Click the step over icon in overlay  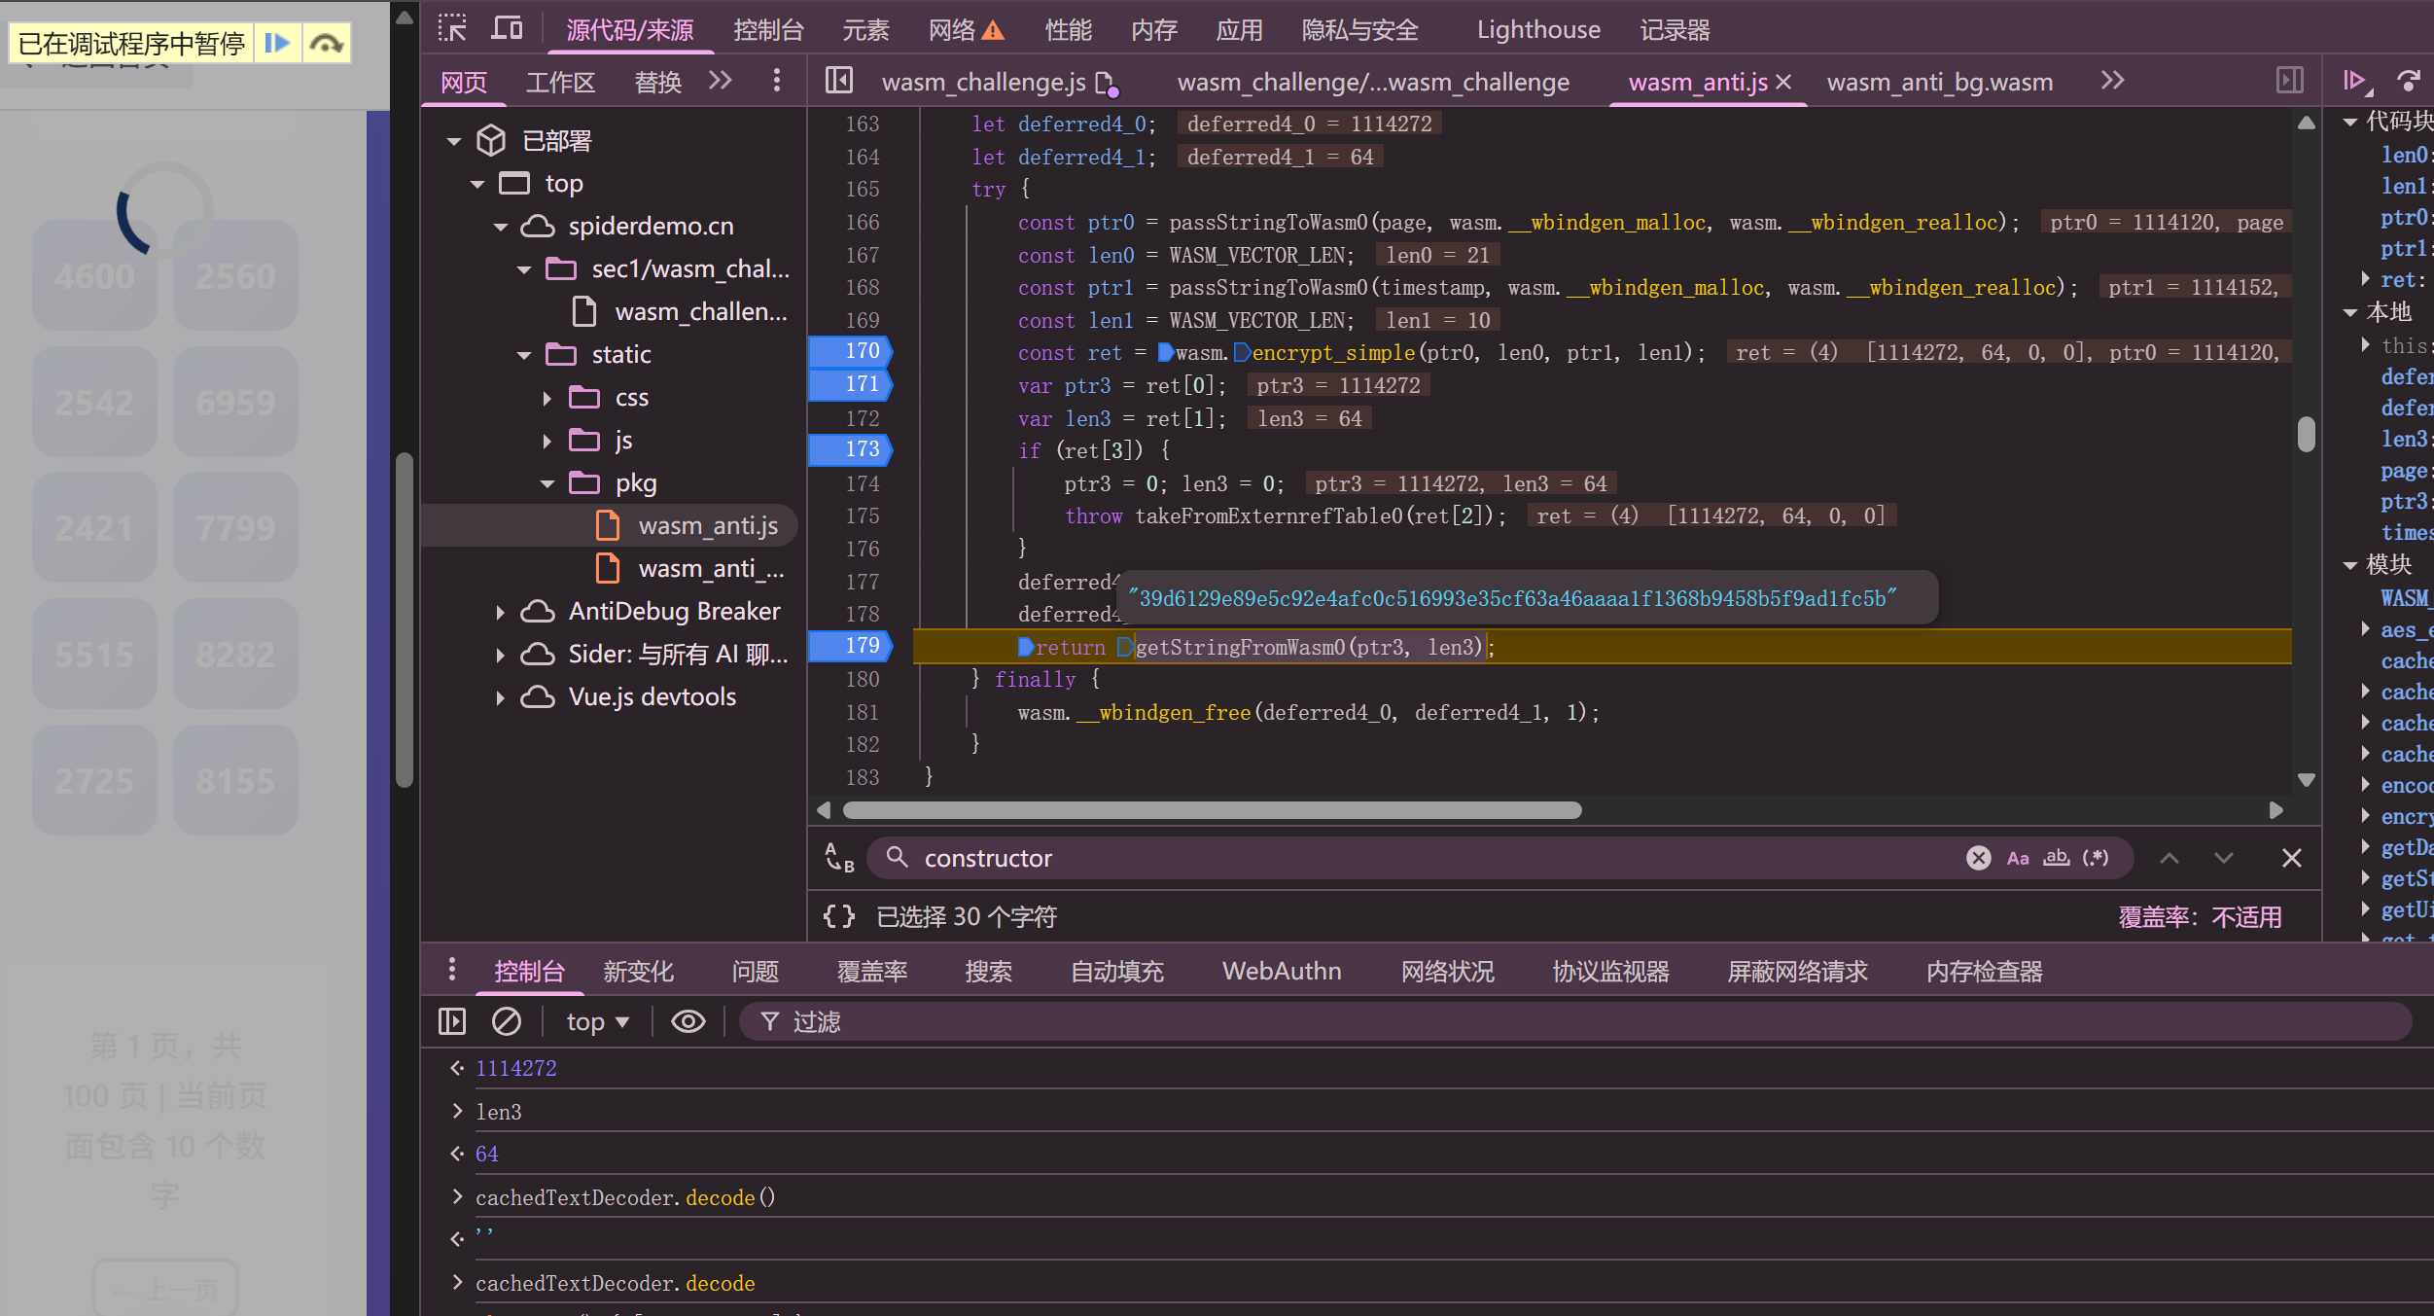pyautogui.click(x=326, y=43)
